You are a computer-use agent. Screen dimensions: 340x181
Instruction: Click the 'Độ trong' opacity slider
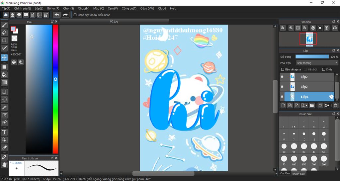[x=312, y=56]
